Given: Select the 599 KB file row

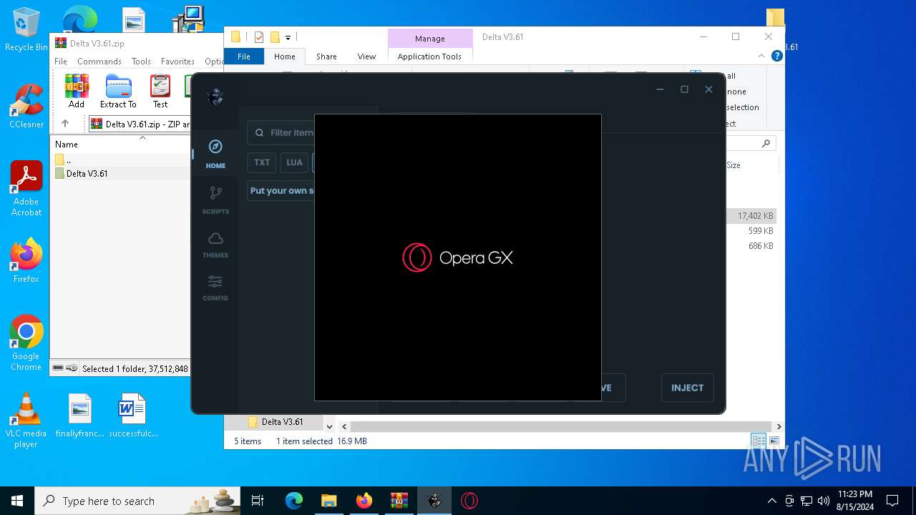Looking at the screenshot, I should pyautogui.click(x=751, y=231).
